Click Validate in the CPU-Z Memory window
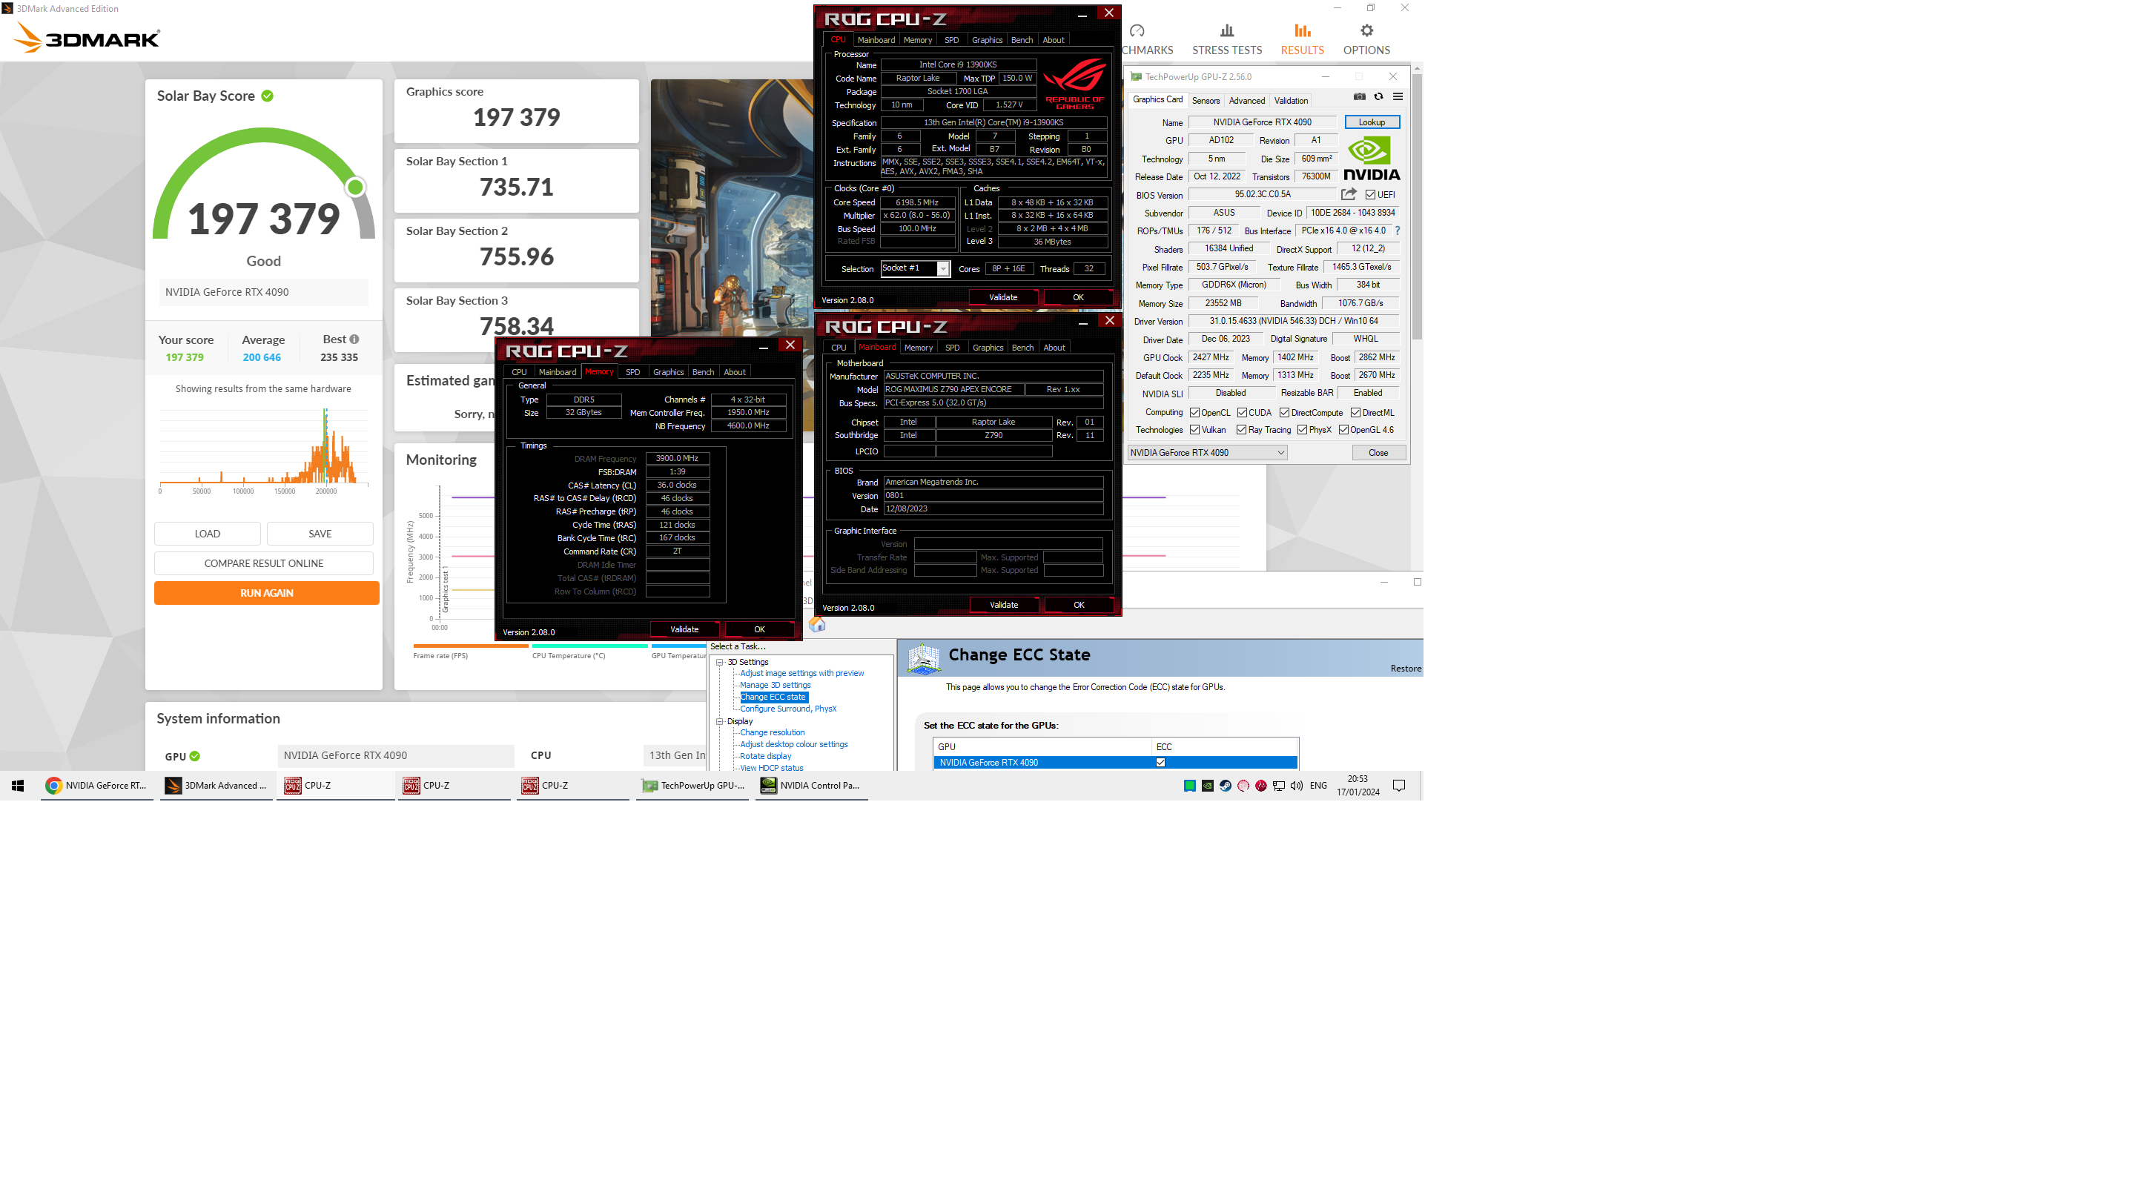The width and height of the screenshot is (2136, 1203). [x=684, y=629]
